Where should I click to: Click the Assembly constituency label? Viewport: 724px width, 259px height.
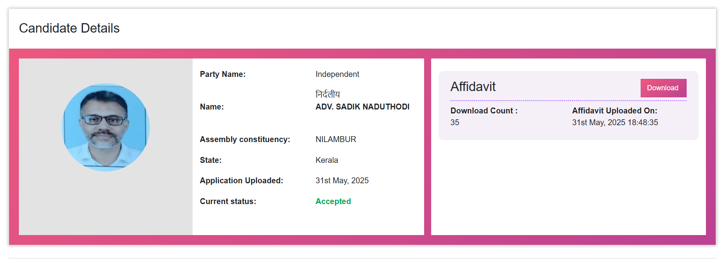point(245,139)
